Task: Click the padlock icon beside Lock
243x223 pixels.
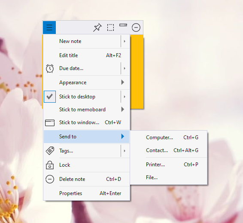Action: coord(50,165)
